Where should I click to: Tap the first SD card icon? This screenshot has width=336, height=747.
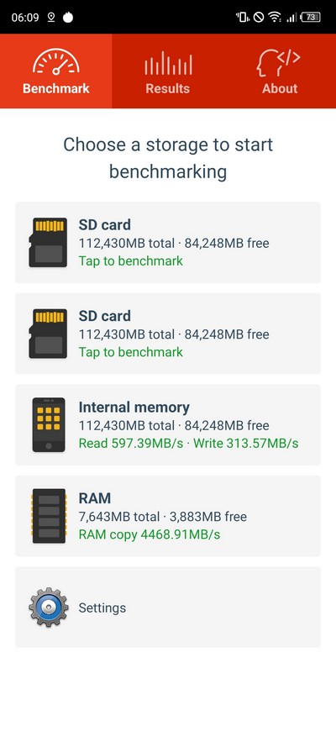click(x=48, y=242)
